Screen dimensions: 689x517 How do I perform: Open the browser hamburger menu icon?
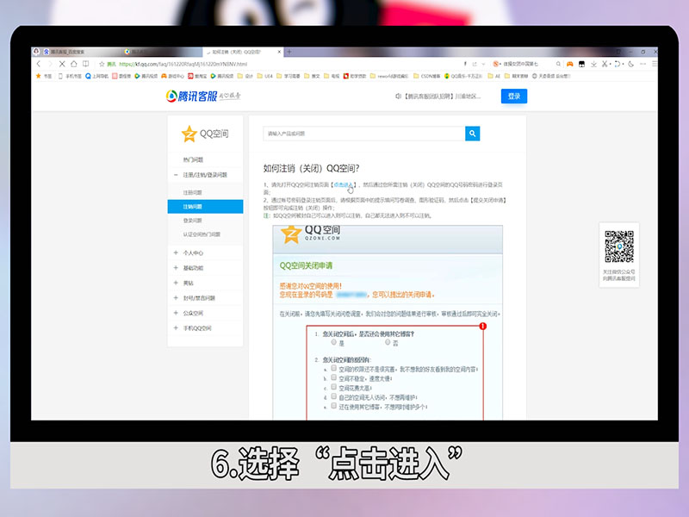[655, 64]
